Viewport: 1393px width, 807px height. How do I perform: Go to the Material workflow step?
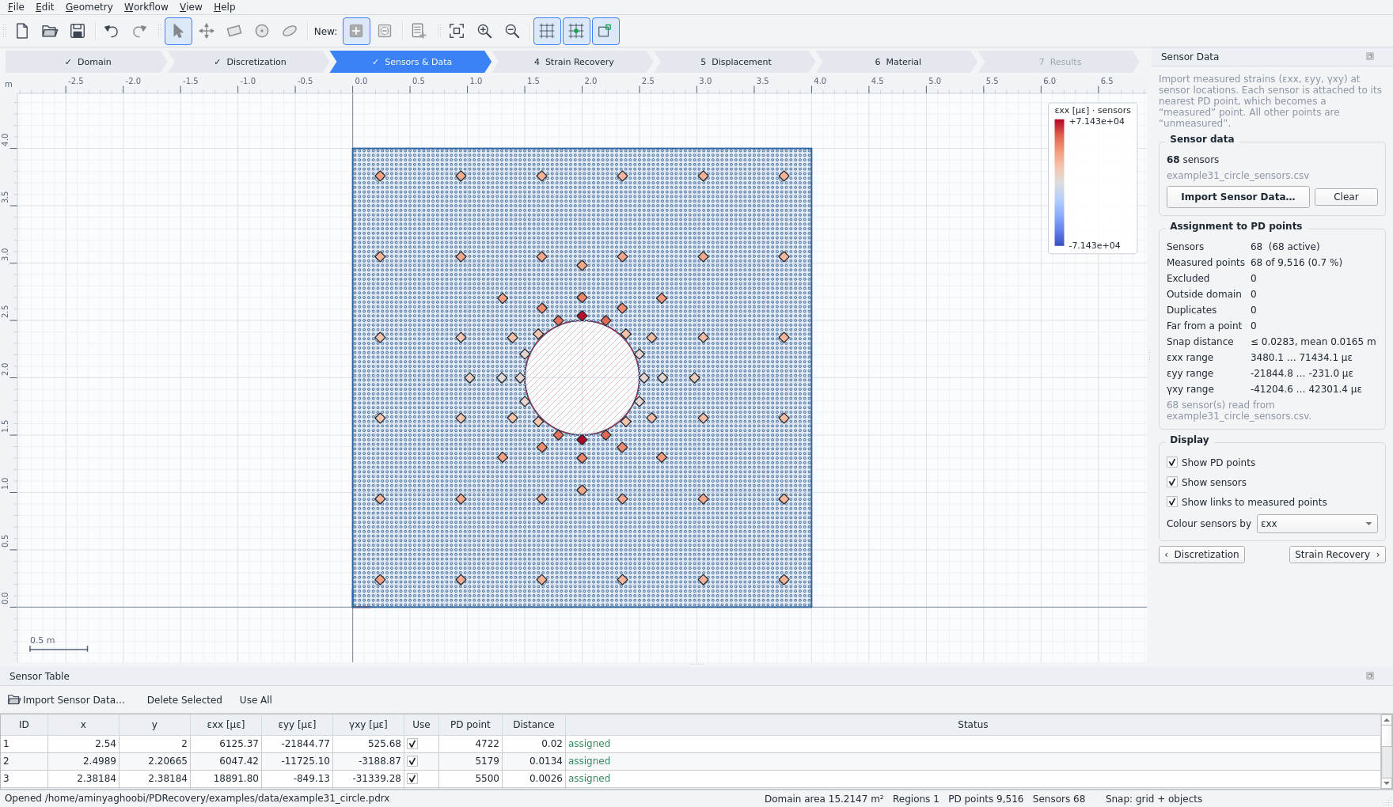(898, 62)
